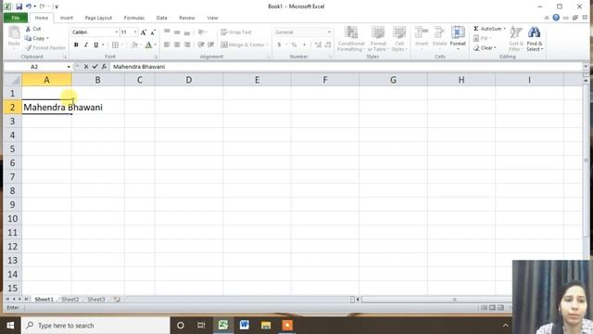Click the Excel Help question mark icon
The height and width of the screenshot is (334, 593).
(x=556, y=18)
